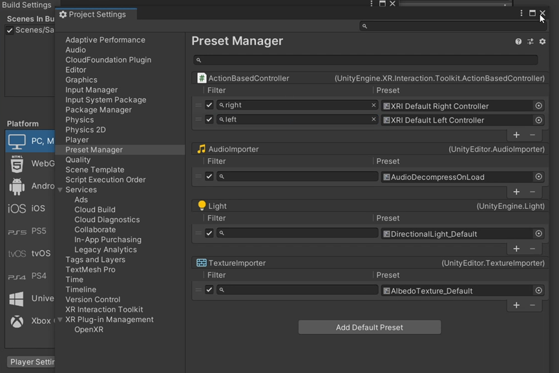Remove preset entry under AudioImporter
This screenshot has height=373, width=559.
coord(533,192)
